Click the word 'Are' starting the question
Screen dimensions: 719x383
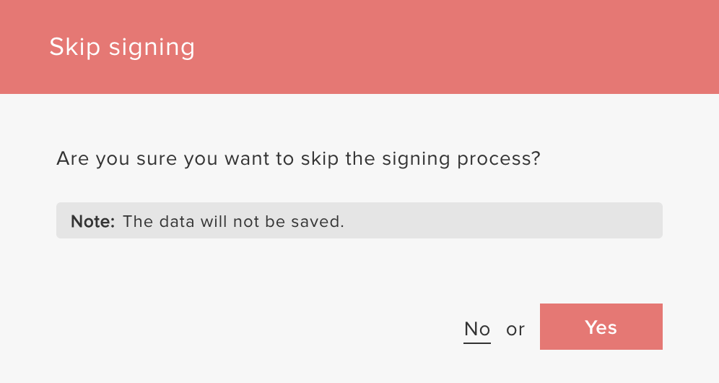71,158
